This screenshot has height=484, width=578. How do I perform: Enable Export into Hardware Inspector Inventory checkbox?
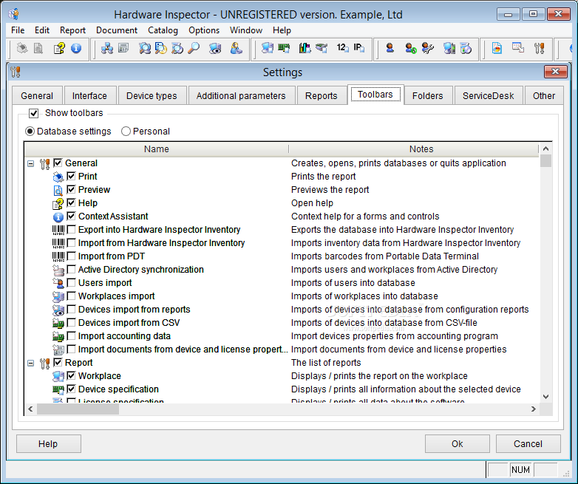tap(71, 229)
